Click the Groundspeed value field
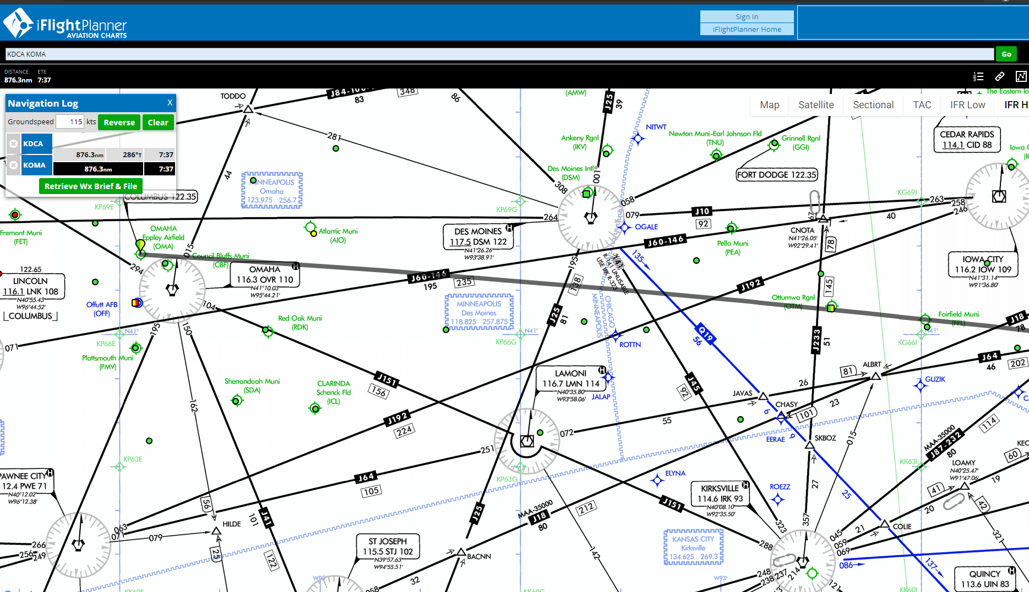1029x592 pixels. [x=70, y=121]
